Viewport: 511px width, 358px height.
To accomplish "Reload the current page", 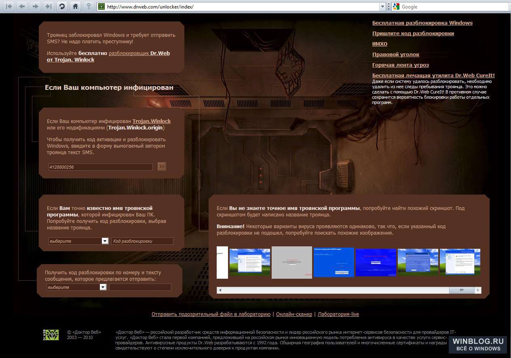I will [x=61, y=6].
